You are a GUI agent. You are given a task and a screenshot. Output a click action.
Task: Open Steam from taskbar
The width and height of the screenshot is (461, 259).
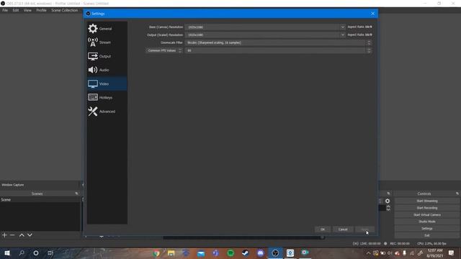point(246,253)
